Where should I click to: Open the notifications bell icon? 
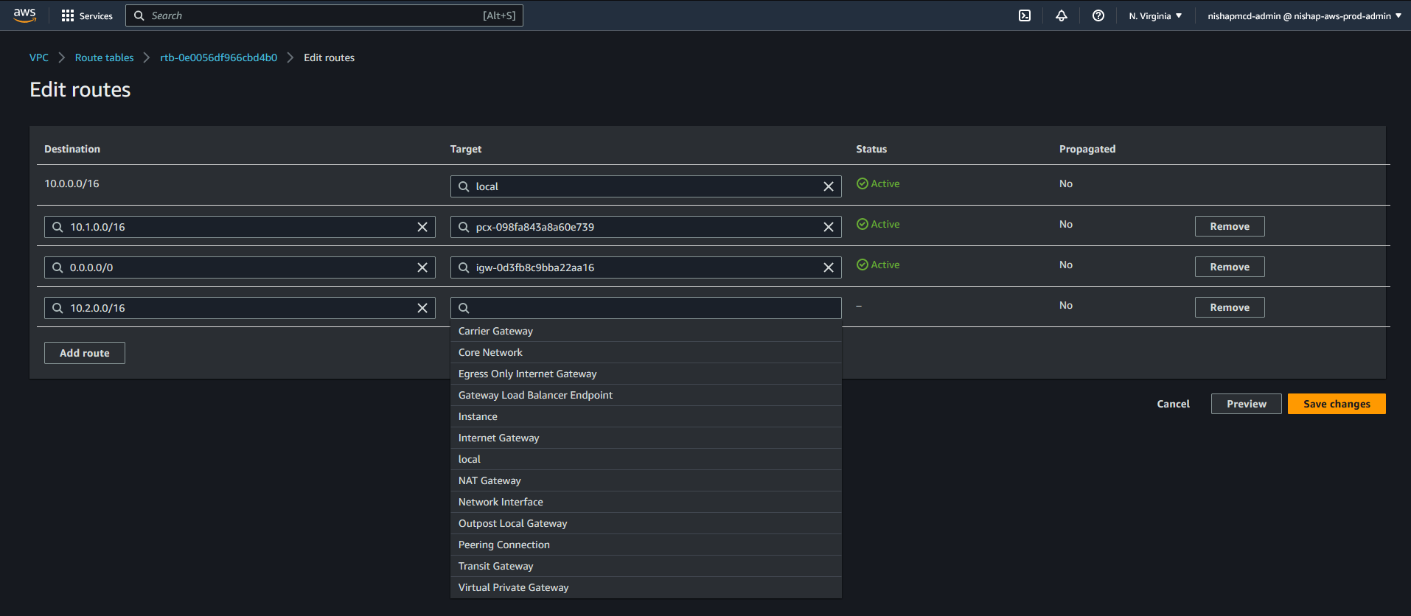[1062, 15]
